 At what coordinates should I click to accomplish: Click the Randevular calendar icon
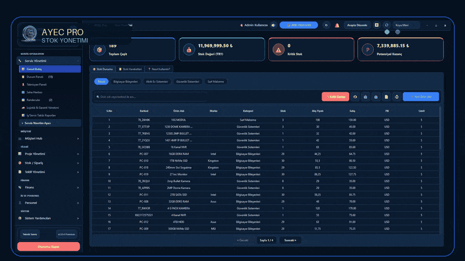[23, 100]
